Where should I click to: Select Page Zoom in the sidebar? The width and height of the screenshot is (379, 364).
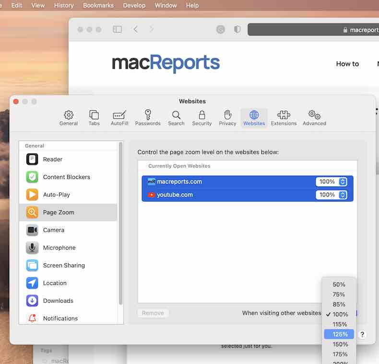(x=68, y=213)
